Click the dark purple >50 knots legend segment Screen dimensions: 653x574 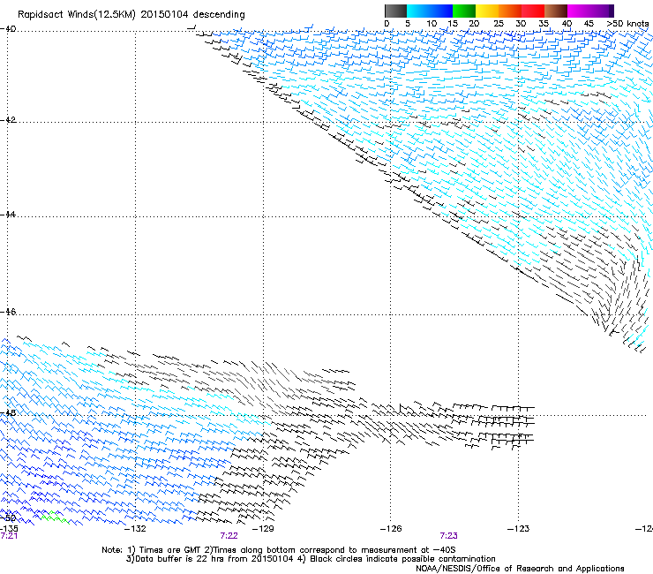click(x=611, y=11)
